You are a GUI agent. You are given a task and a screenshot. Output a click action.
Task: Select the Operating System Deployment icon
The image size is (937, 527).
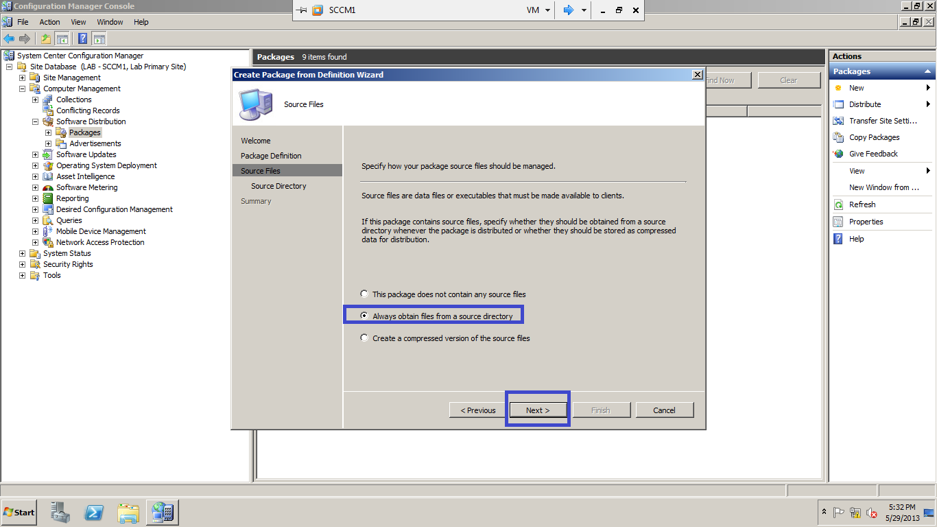[48, 165]
